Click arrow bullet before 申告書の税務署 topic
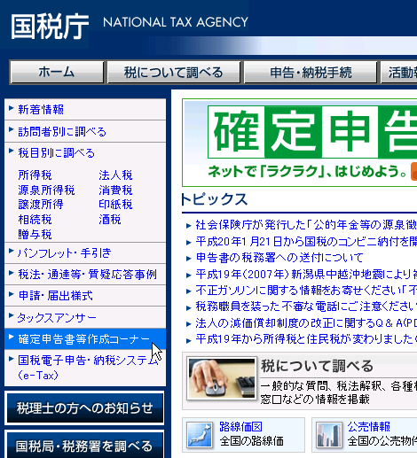417x458 pixels. [189, 259]
